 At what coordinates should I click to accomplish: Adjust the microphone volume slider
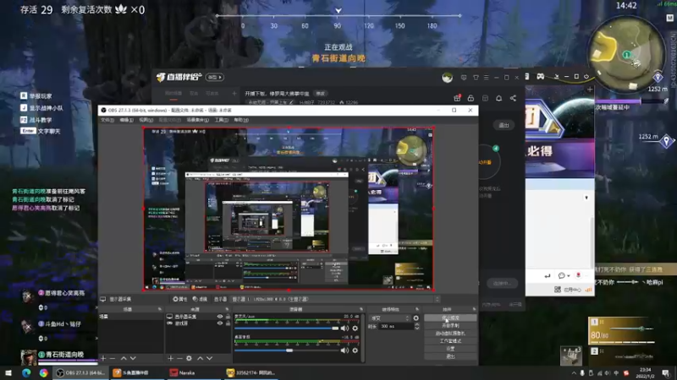tap(287, 328)
